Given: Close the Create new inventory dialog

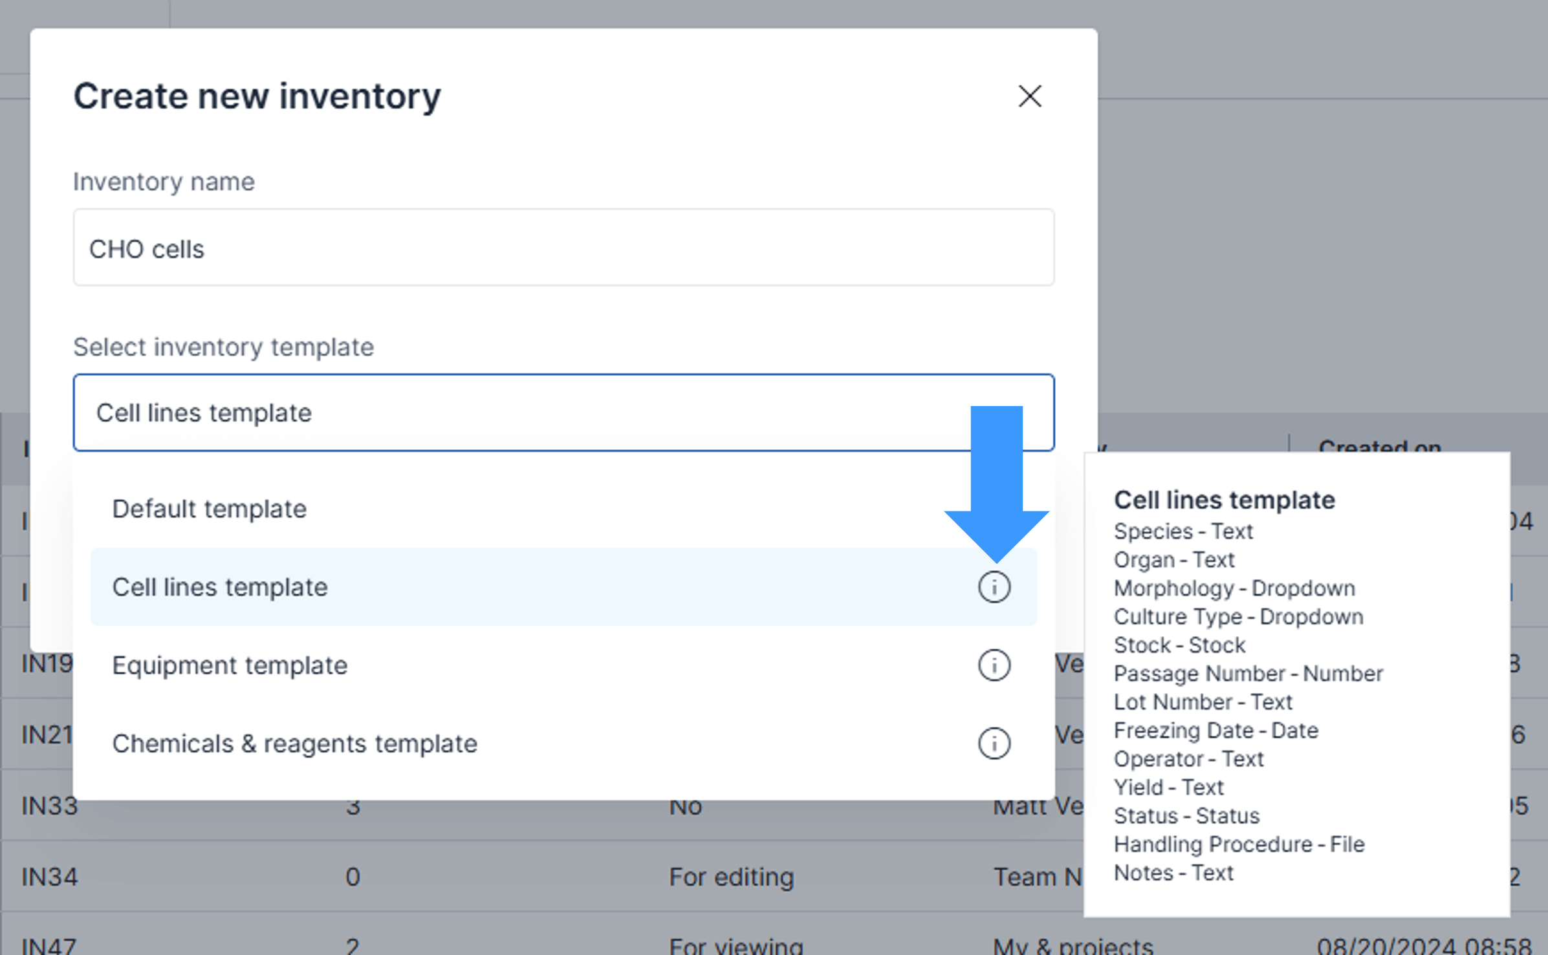Looking at the screenshot, I should point(1029,96).
